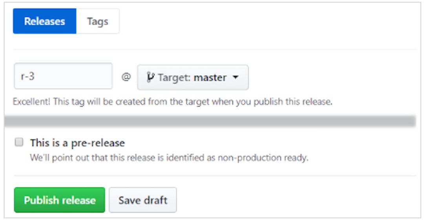Save the release as a draft
Screen dimensions: 424x223
(143, 200)
